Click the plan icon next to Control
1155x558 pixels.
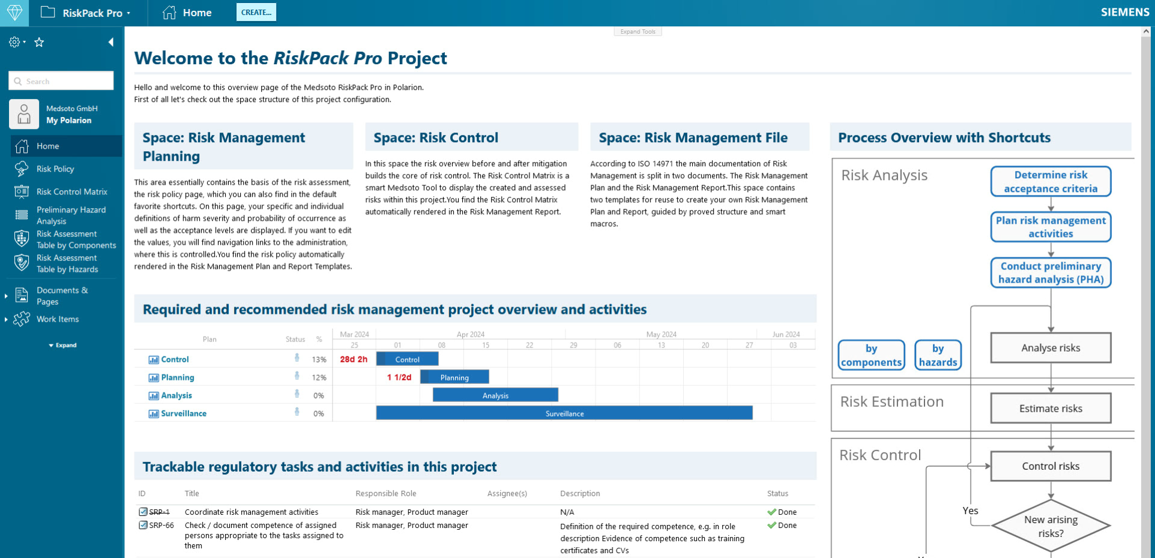tap(154, 360)
